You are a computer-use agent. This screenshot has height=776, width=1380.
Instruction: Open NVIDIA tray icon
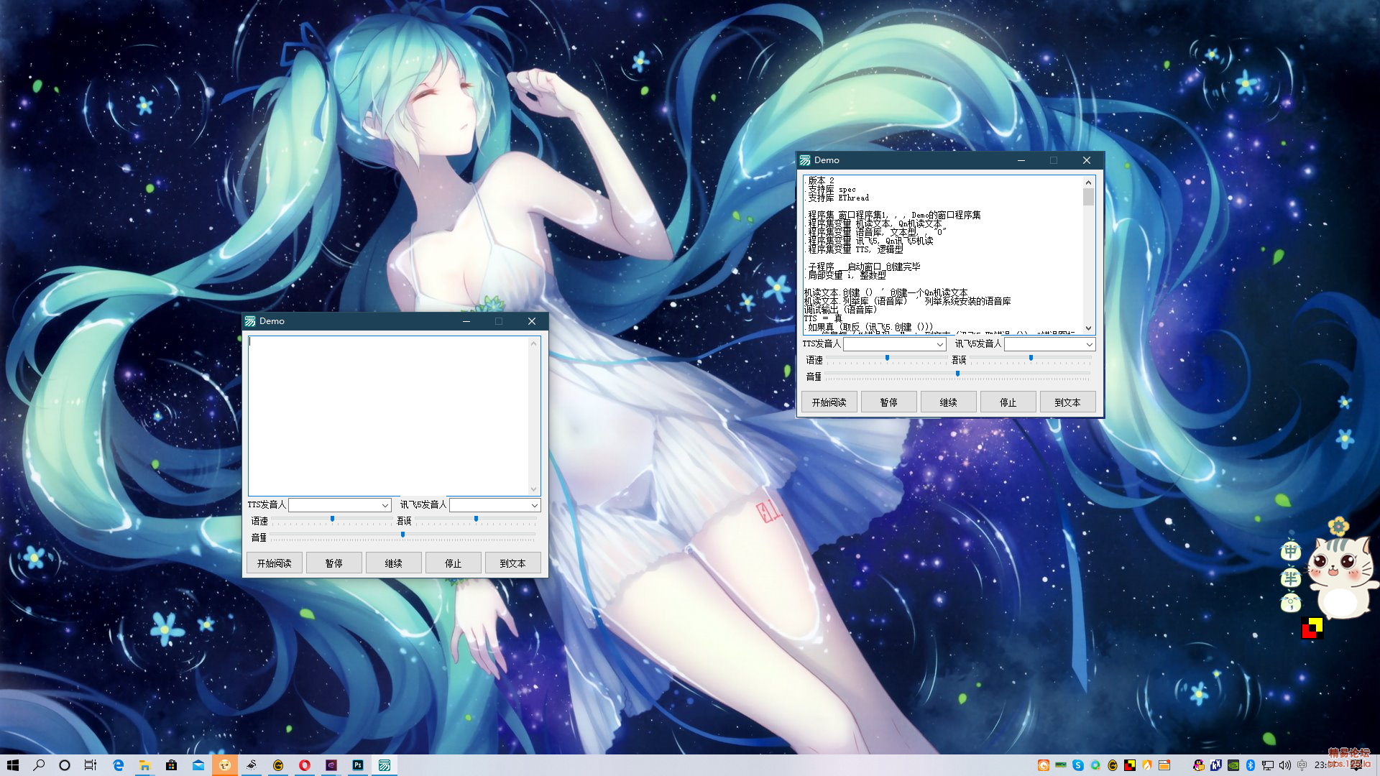[1233, 765]
